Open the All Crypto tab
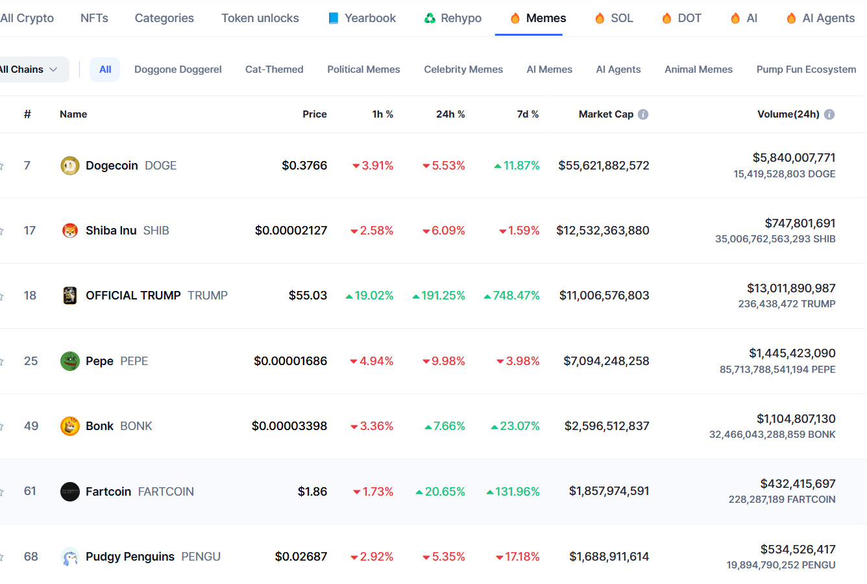The height and width of the screenshot is (584, 867). (x=27, y=18)
